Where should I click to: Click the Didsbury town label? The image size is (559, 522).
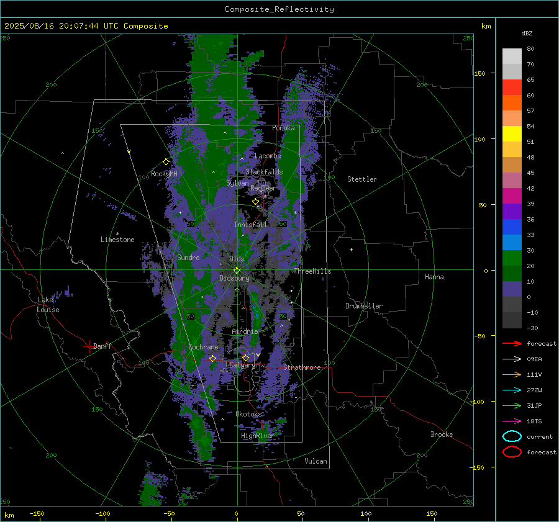click(235, 278)
